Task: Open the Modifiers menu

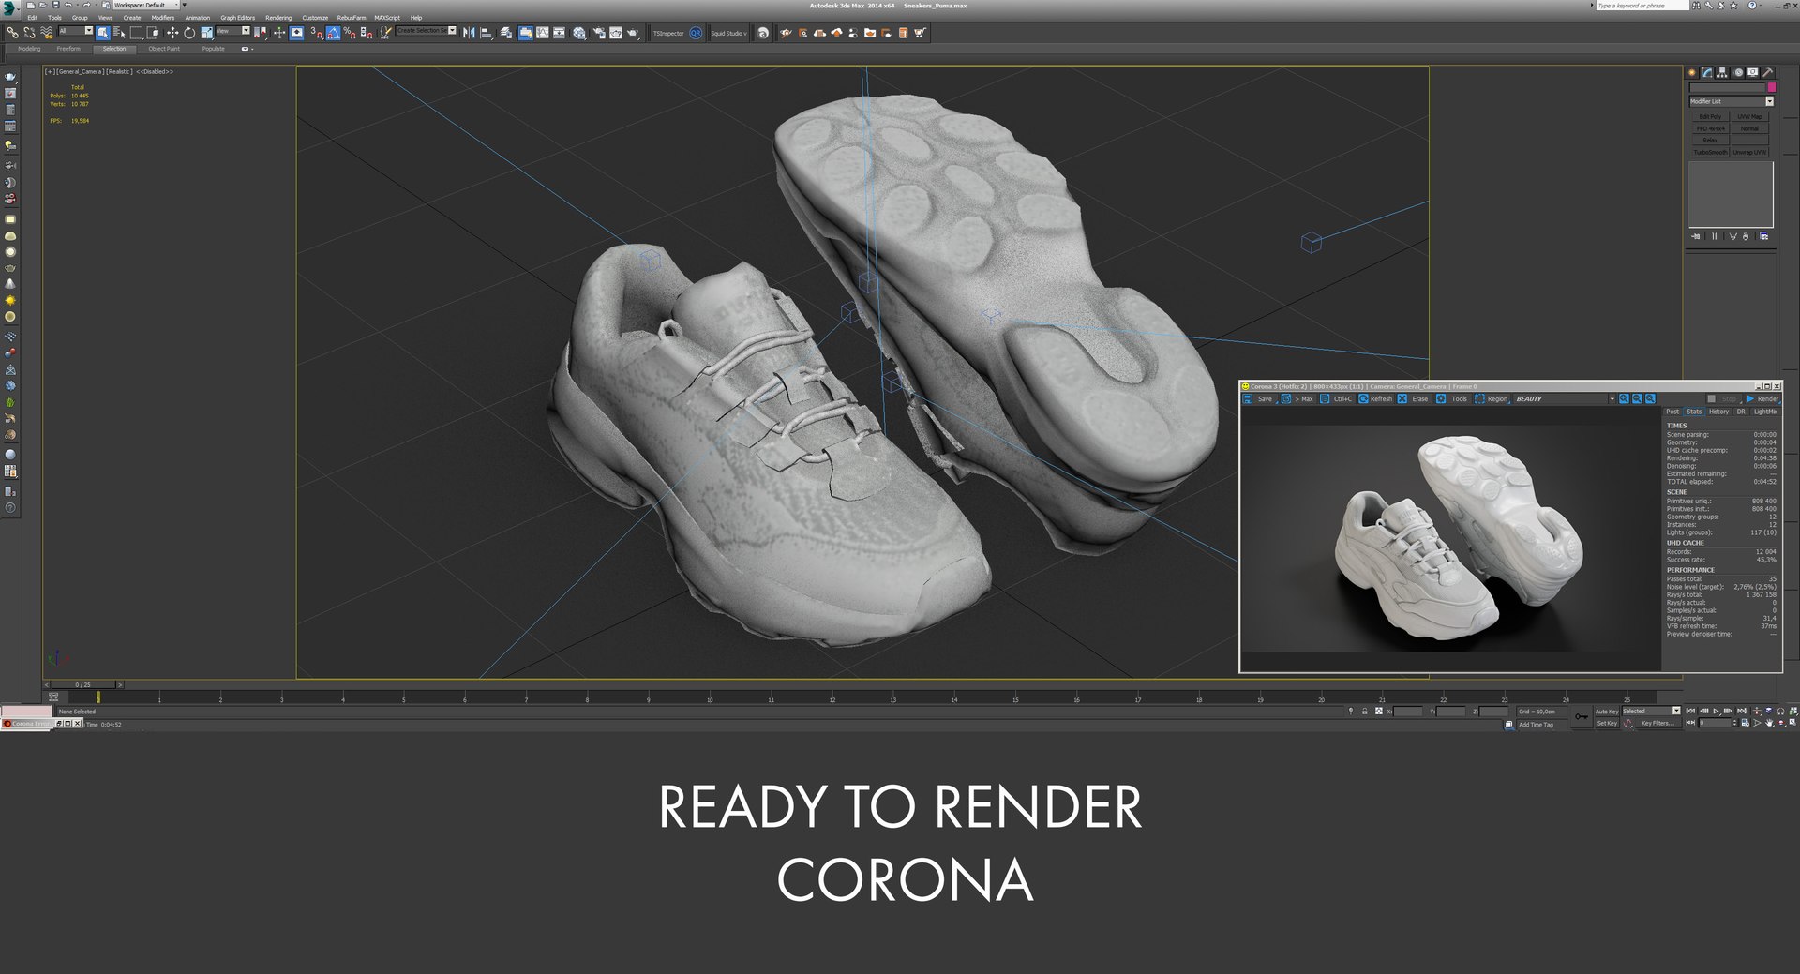Action: [163, 18]
